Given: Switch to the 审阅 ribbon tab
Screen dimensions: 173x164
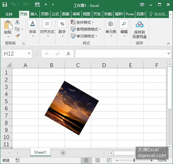Looking at the screenshot, I should point(76,14).
